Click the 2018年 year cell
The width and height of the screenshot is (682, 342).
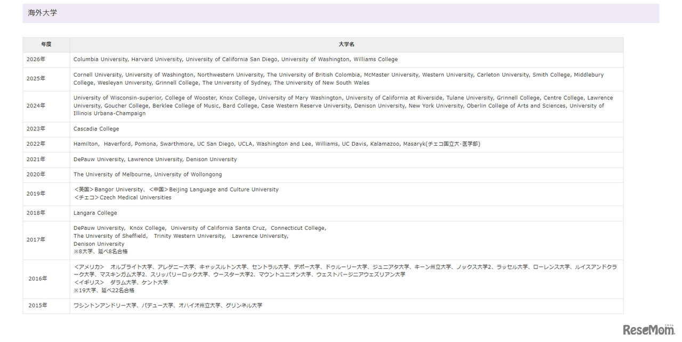[46, 213]
